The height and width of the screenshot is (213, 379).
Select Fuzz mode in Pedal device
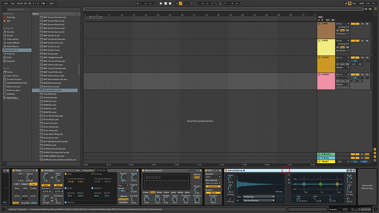coord(33,184)
